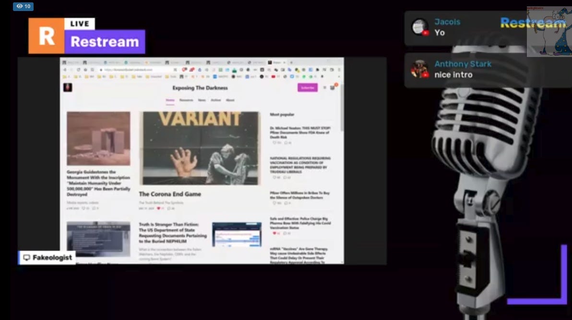572x320 pixels.
Task: Like The Corona End Game with heart icon
Action: click(x=159, y=208)
